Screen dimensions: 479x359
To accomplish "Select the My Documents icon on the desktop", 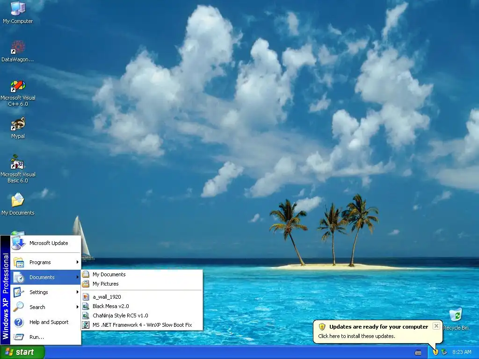I will [18, 204].
